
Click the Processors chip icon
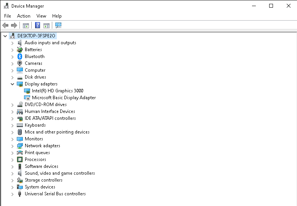(20, 159)
